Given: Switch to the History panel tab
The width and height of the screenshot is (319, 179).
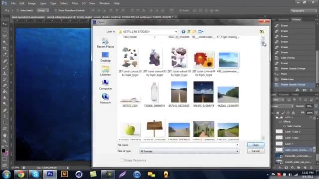Looking at the screenshot, I should 296,19.
